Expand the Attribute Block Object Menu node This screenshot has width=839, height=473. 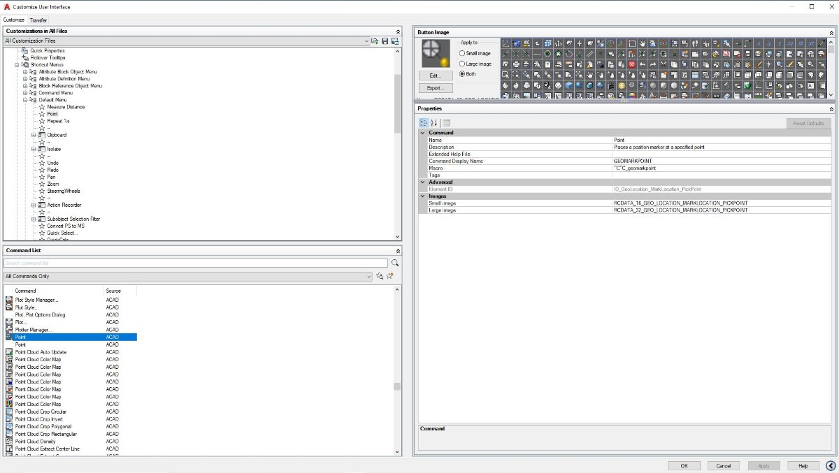[x=25, y=71]
